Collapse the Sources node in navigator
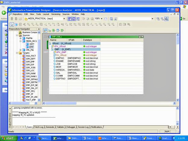Viewport: 188px width, 141px height. coord(17,35)
